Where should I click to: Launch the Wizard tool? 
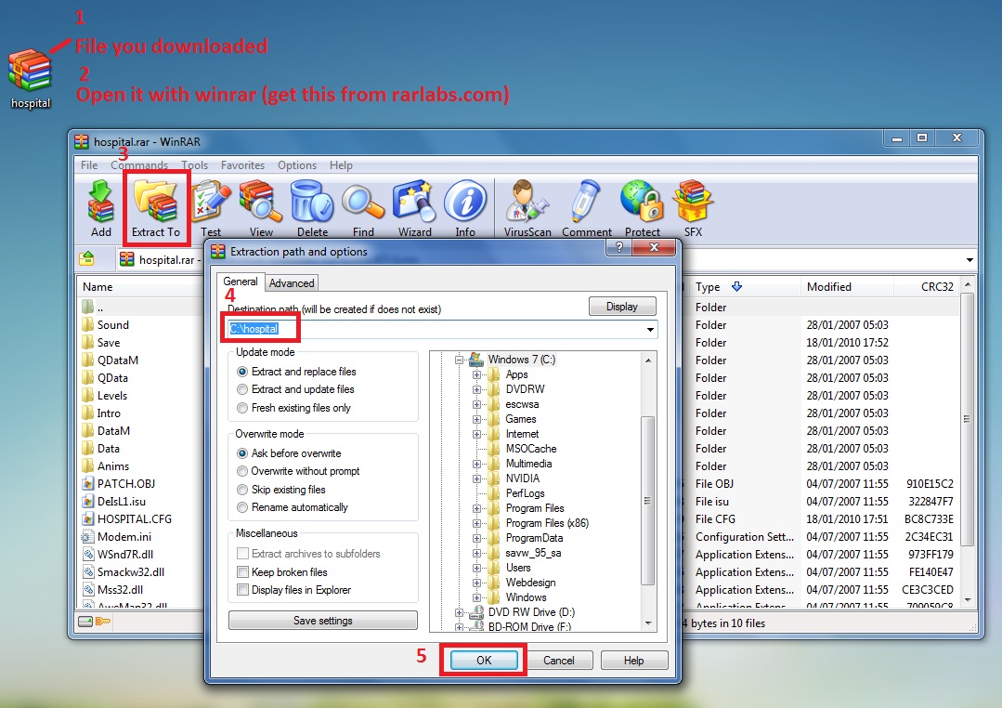(415, 208)
